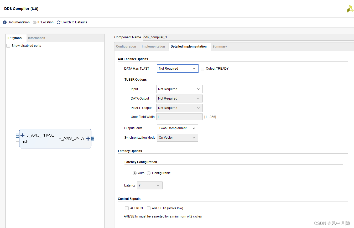
Task: Click the User Field Width input field
Action: click(179, 117)
